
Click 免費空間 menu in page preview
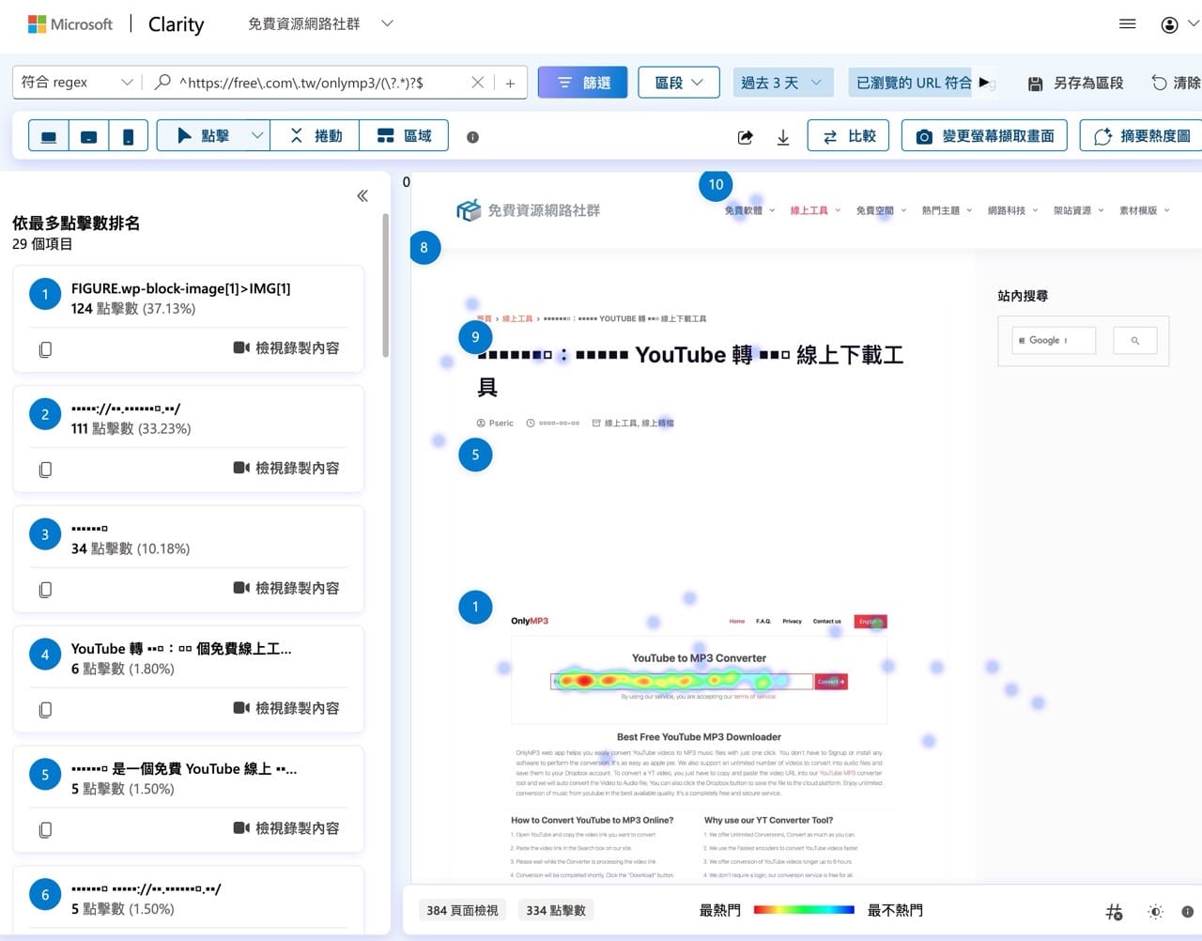point(881,210)
